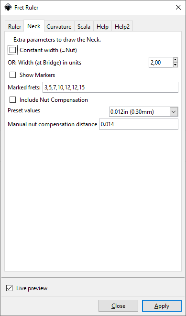The height and width of the screenshot is (316, 186).
Task: Check the Show Markers option
Action: (x=12, y=75)
